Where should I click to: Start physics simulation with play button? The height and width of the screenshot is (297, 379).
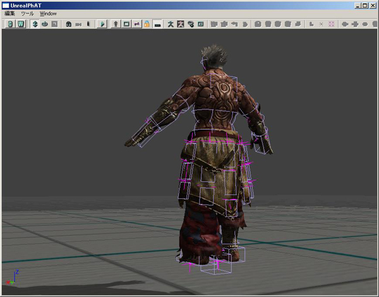click(x=102, y=24)
